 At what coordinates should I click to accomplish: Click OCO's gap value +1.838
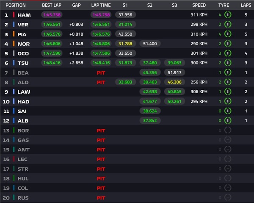pos(76,53)
